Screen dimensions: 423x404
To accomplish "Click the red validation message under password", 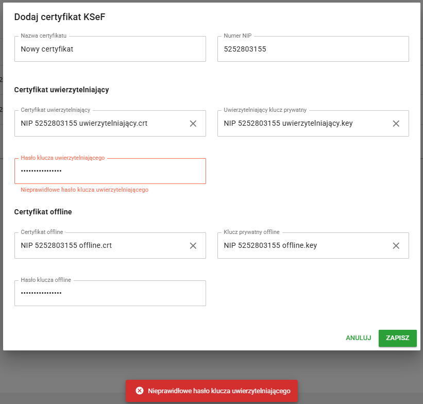I will 84,190.
